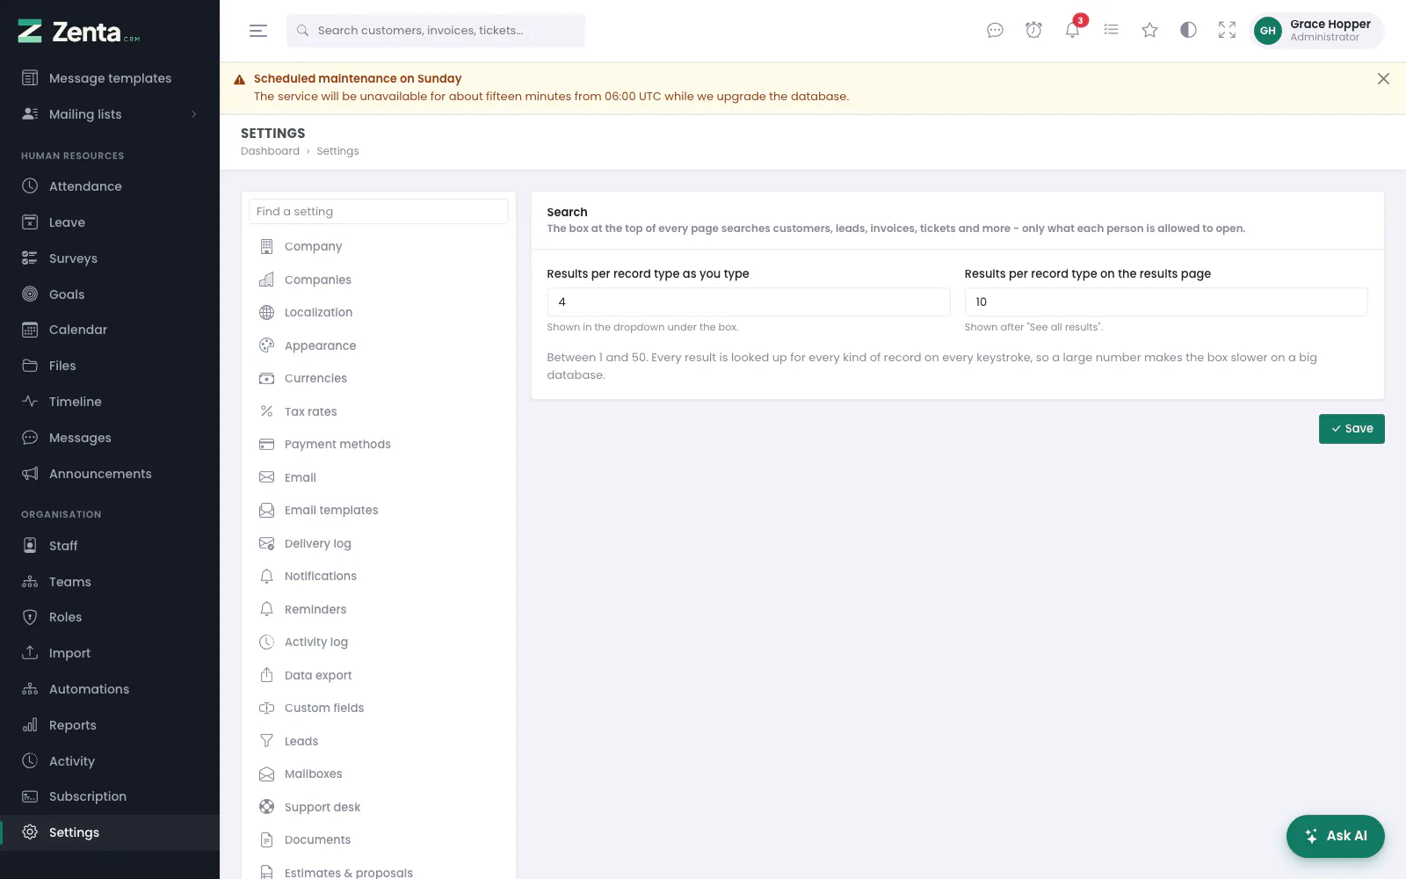Click the Roles shield icon
This screenshot has height=879, width=1406.
(x=30, y=617)
